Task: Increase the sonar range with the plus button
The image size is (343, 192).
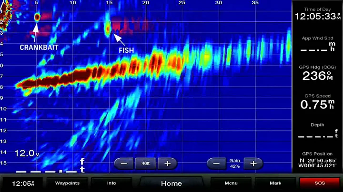Action: coord(167,163)
